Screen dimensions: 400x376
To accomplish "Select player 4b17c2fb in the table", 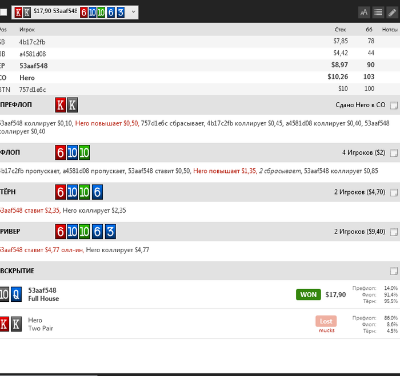I will pos(32,42).
